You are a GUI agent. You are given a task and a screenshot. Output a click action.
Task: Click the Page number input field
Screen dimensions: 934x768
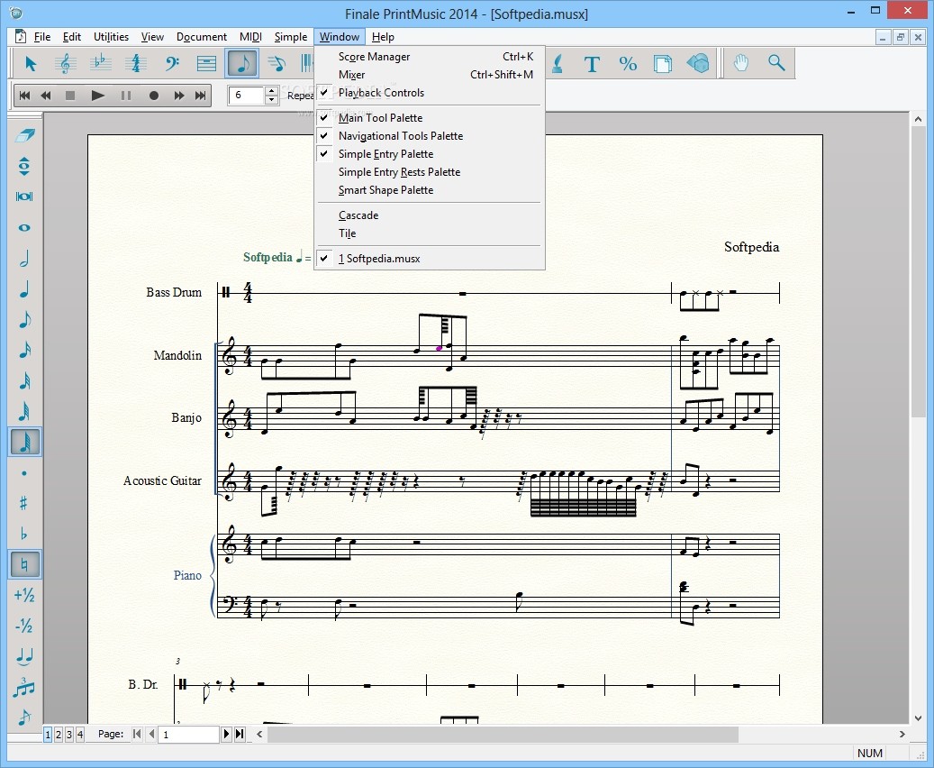pyautogui.click(x=189, y=735)
